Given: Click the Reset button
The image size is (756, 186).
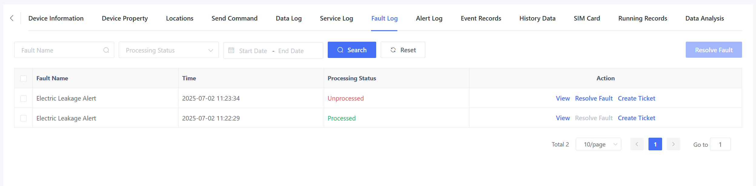Looking at the screenshot, I should (x=403, y=50).
